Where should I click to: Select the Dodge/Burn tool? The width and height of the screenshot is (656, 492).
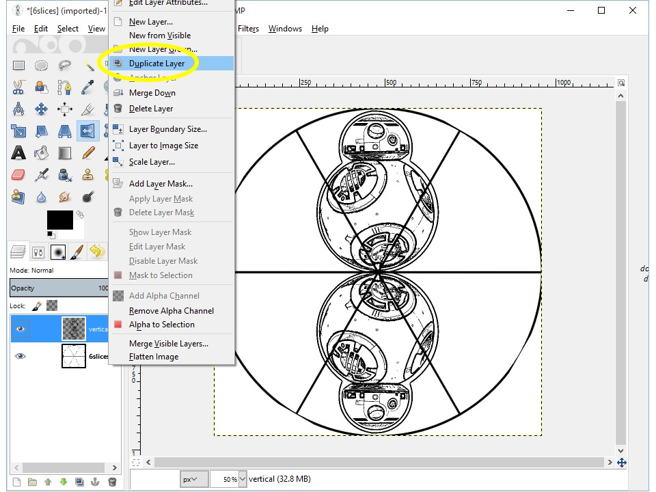click(x=88, y=197)
